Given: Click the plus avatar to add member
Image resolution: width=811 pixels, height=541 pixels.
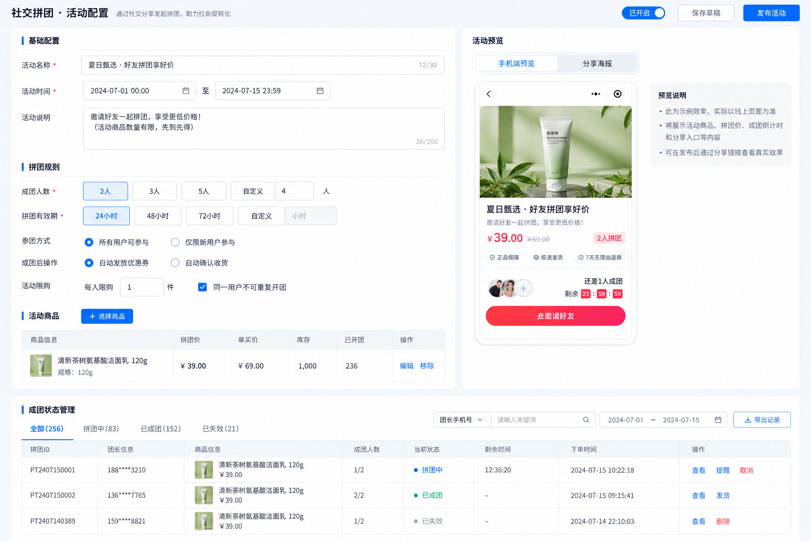Looking at the screenshot, I should 523,288.
